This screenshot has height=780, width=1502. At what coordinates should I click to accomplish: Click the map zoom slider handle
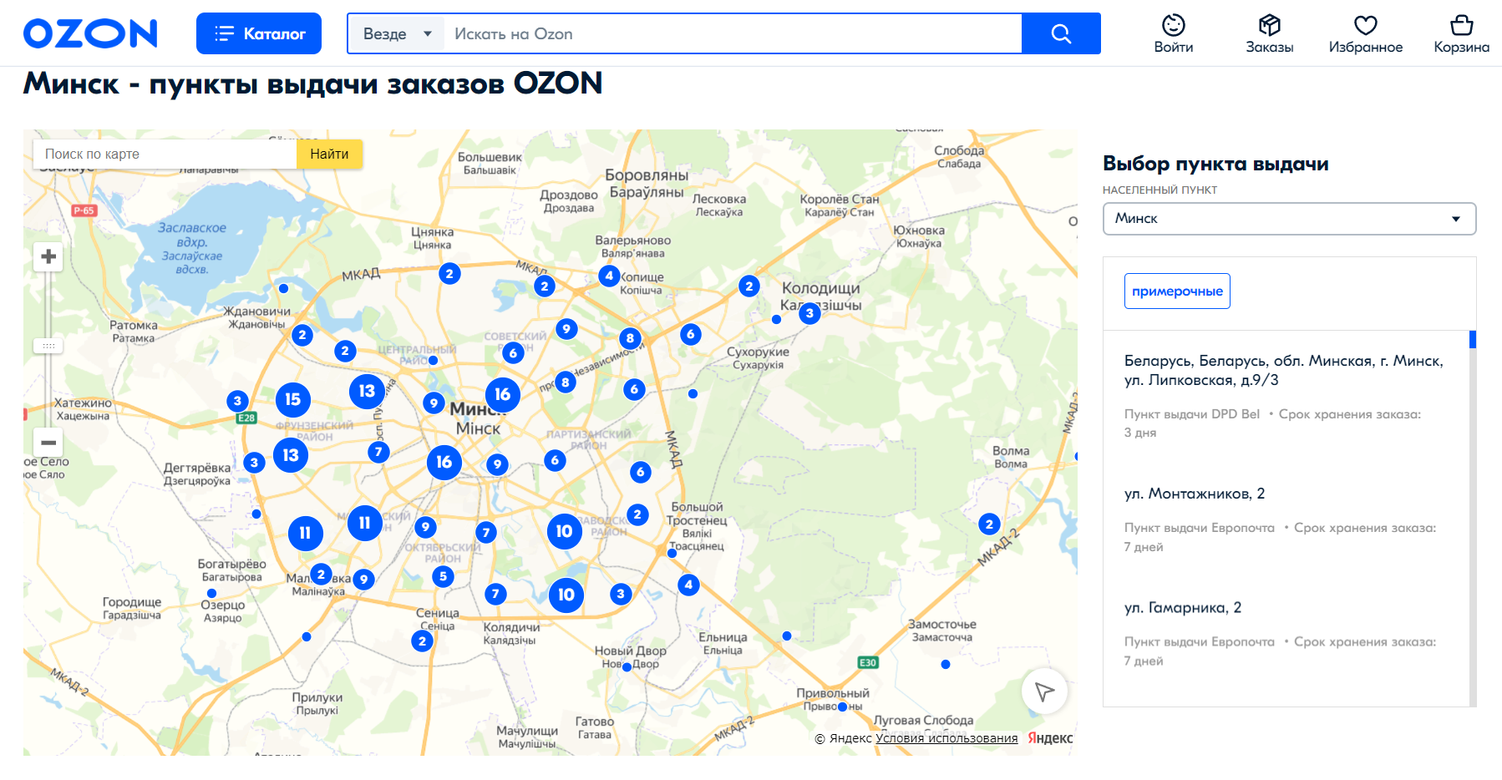coord(48,345)
